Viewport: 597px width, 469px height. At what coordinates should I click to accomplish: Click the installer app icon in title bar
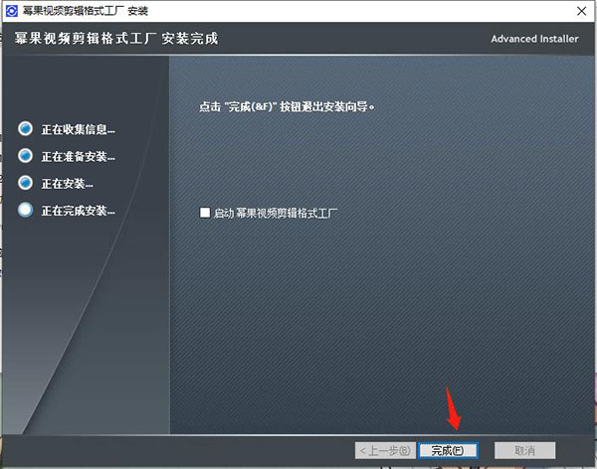tap(12, 11)
